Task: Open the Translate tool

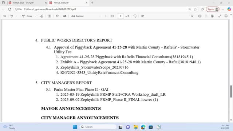Action: (x=65, y=16)
